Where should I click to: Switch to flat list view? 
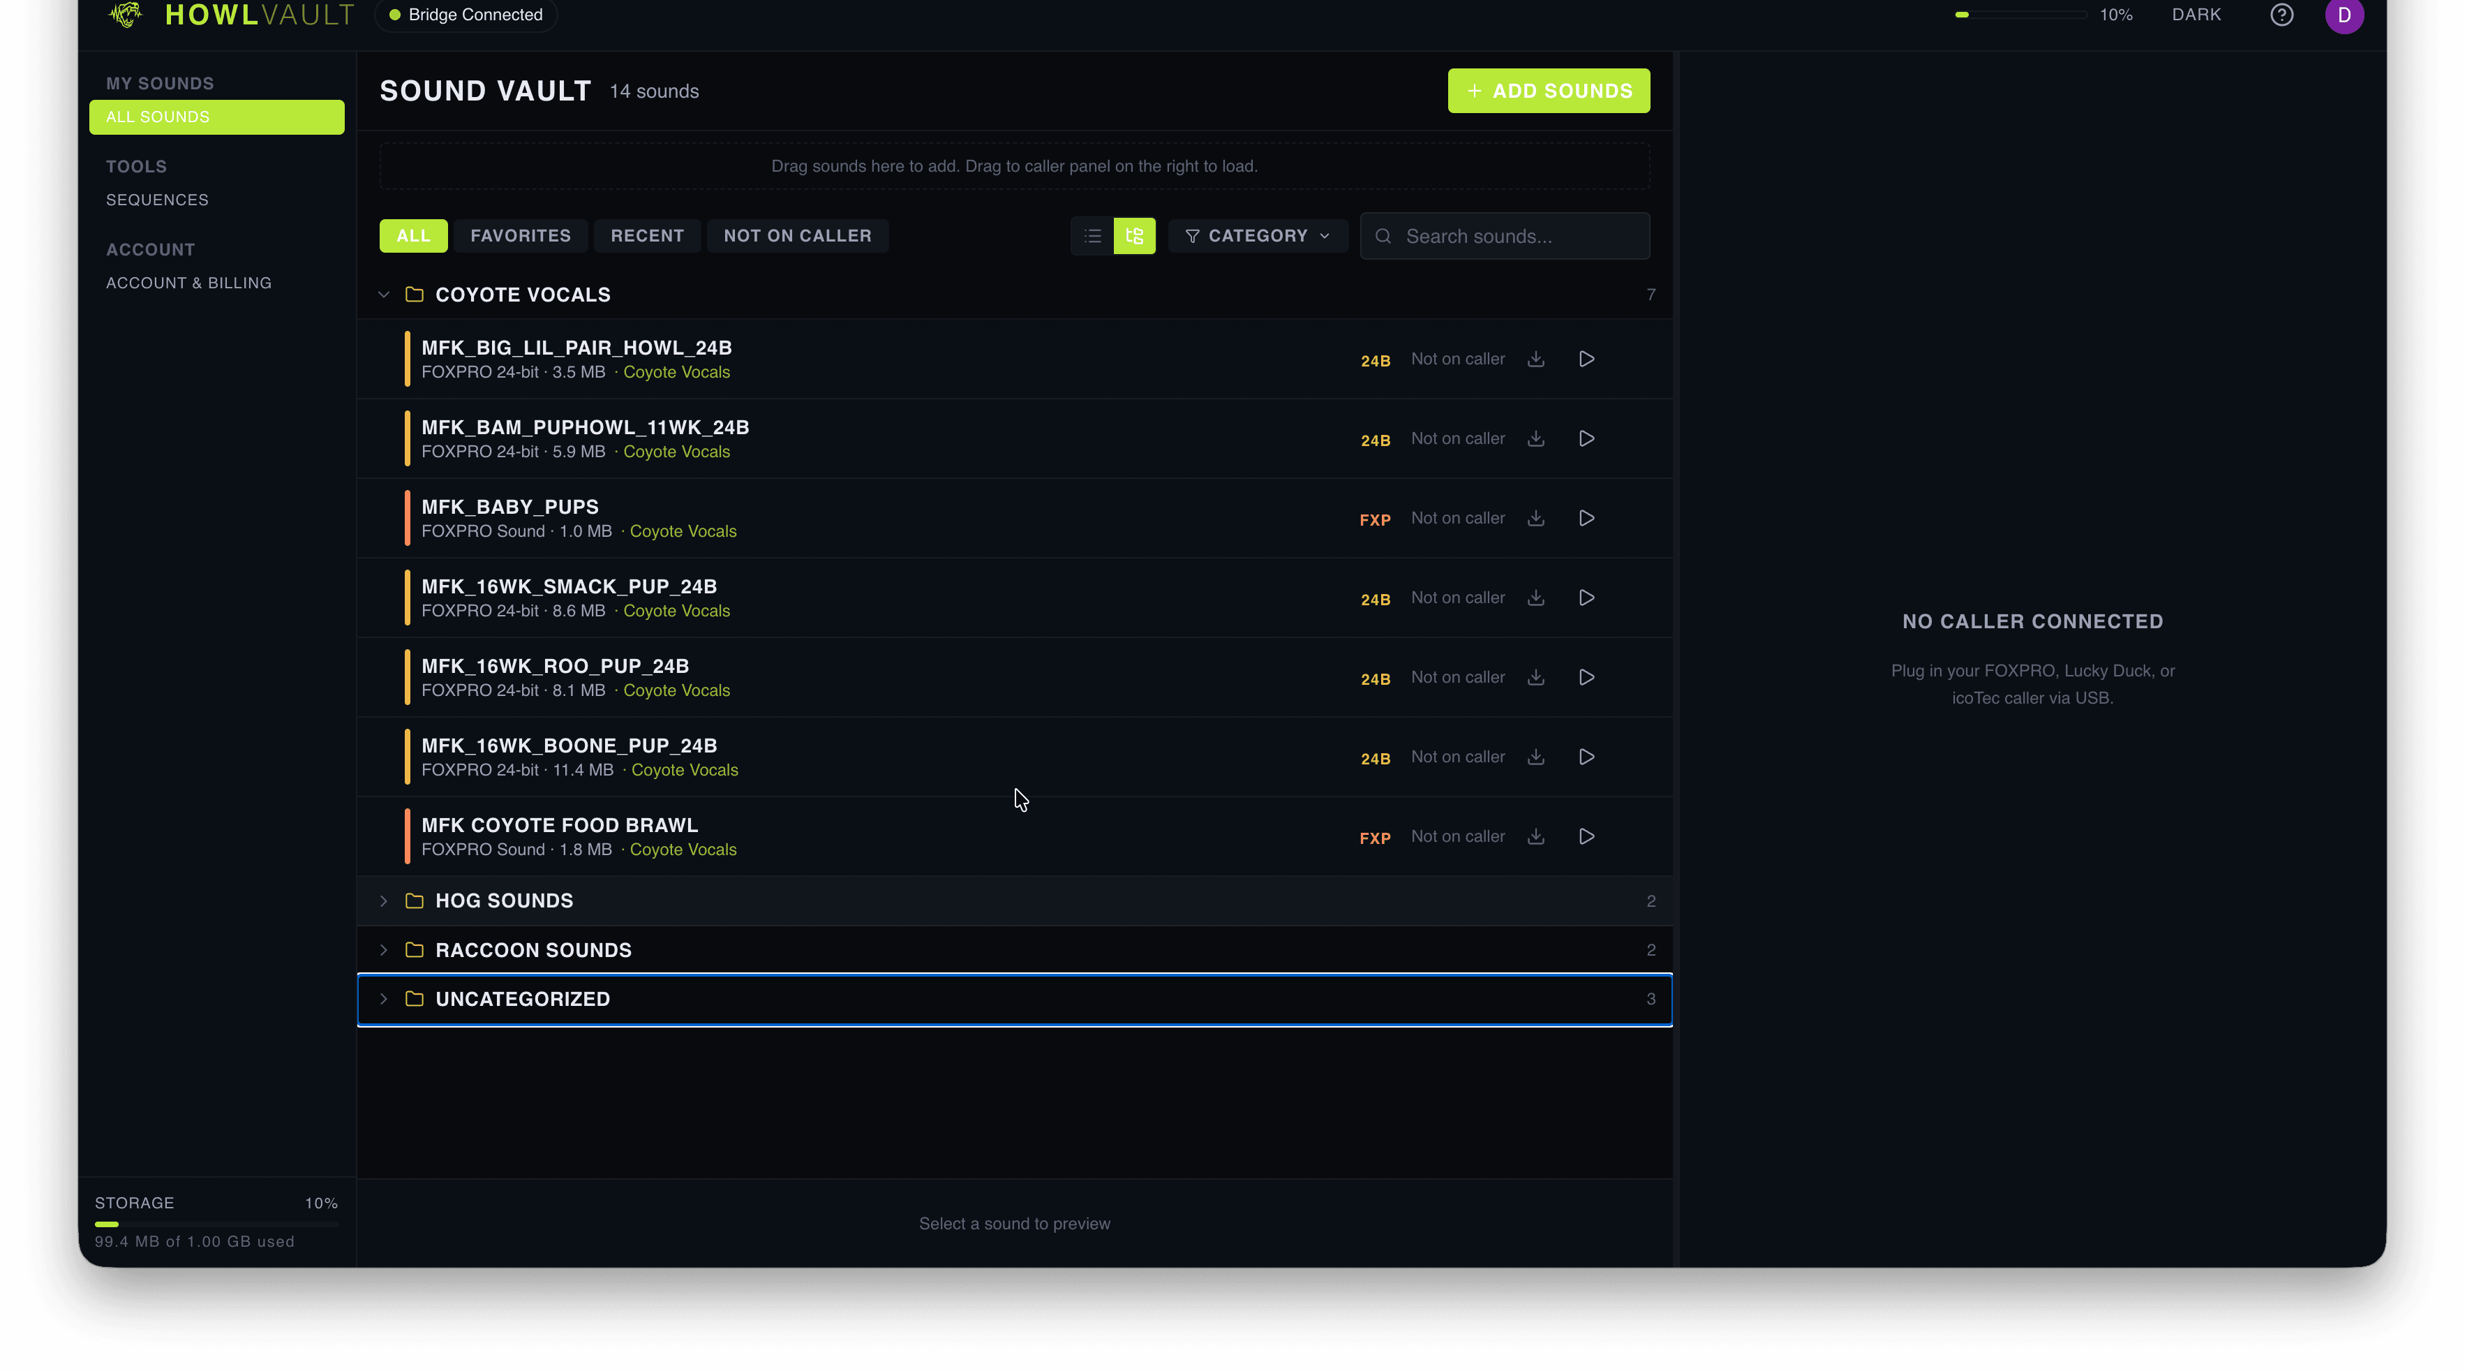1092,235
